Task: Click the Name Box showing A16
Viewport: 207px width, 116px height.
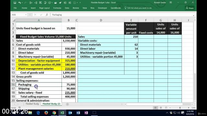Action: 18,15
